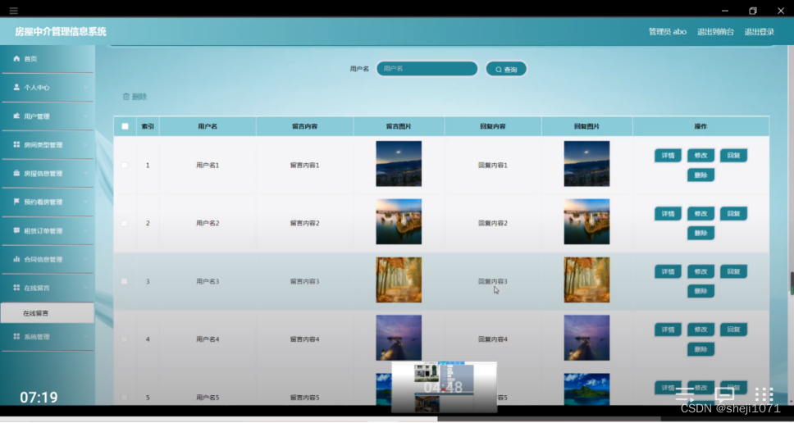
Task: Click 回复 for row 用户名1
Action: pyautogui.click(x=734, y=155)
